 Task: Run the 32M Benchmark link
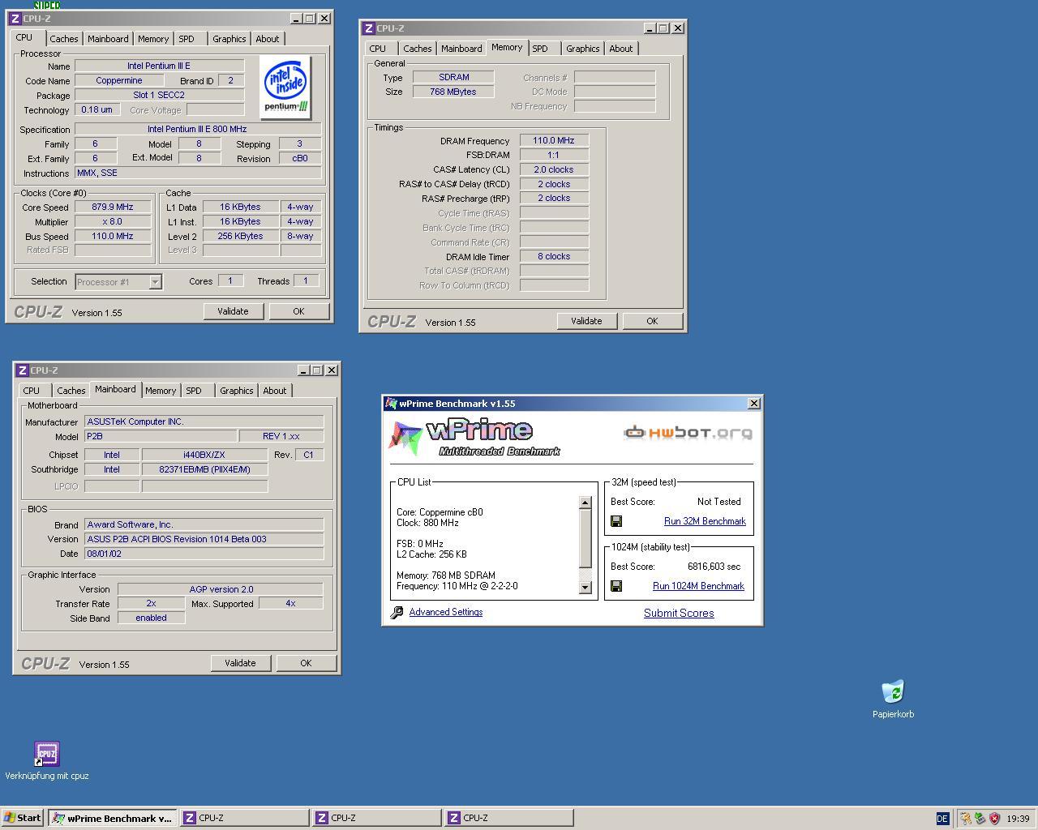(x=705, y=521)
